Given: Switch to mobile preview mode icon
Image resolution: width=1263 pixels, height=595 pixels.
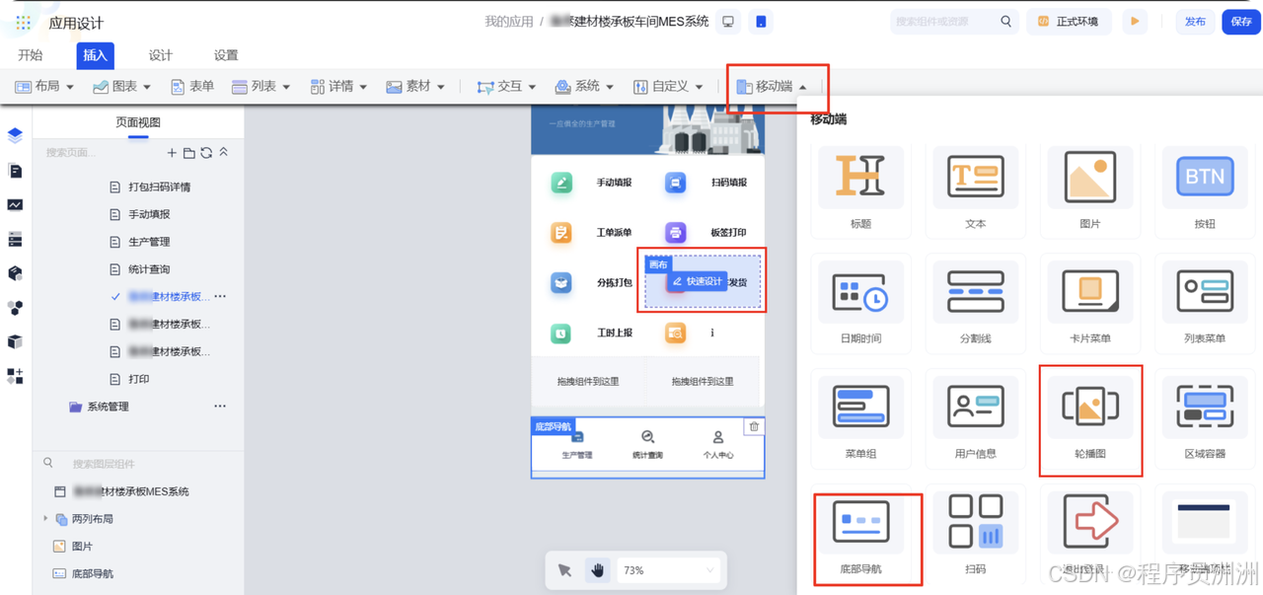Looking at the screenshot, I should click(761, 22).
